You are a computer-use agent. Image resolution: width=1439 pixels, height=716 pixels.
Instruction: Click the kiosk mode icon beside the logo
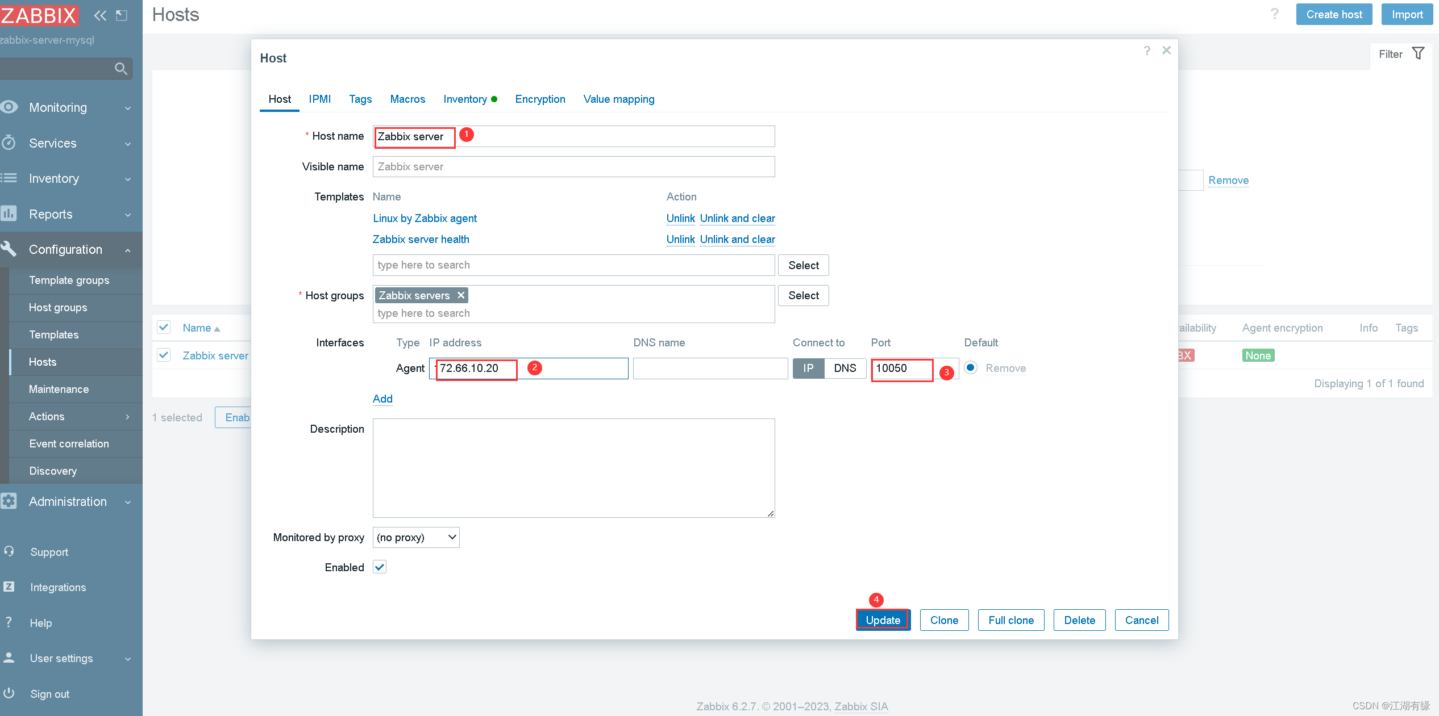point(122,15)
